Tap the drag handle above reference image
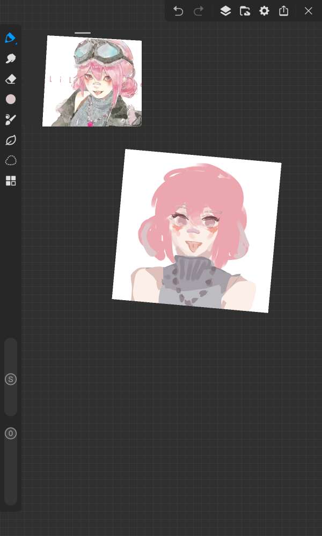Image resolution: width=322 pixels, height=536 pixels. (x=83, y=33)
